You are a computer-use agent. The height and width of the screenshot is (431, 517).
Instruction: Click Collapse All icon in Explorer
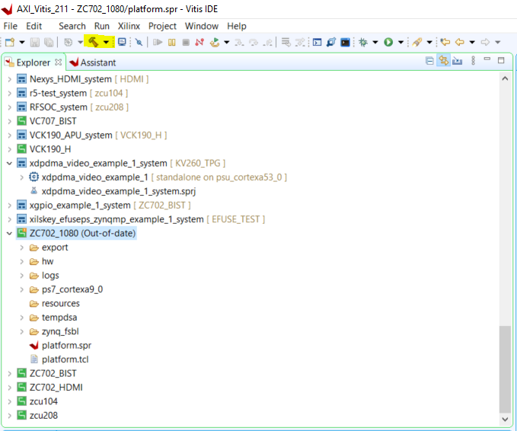pos(429,61)
